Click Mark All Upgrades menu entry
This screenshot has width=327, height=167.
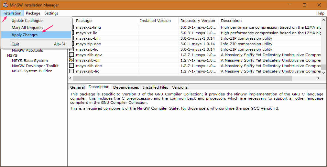pyautogui.click(x=27, y=28)
